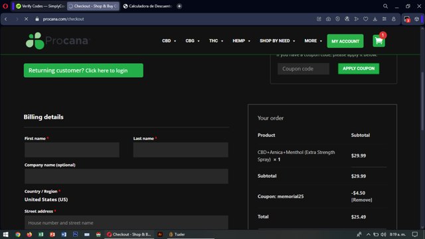Click the Billing details heading
The width and height of the screenshot is (425, 239).
(x=43, y=117)
